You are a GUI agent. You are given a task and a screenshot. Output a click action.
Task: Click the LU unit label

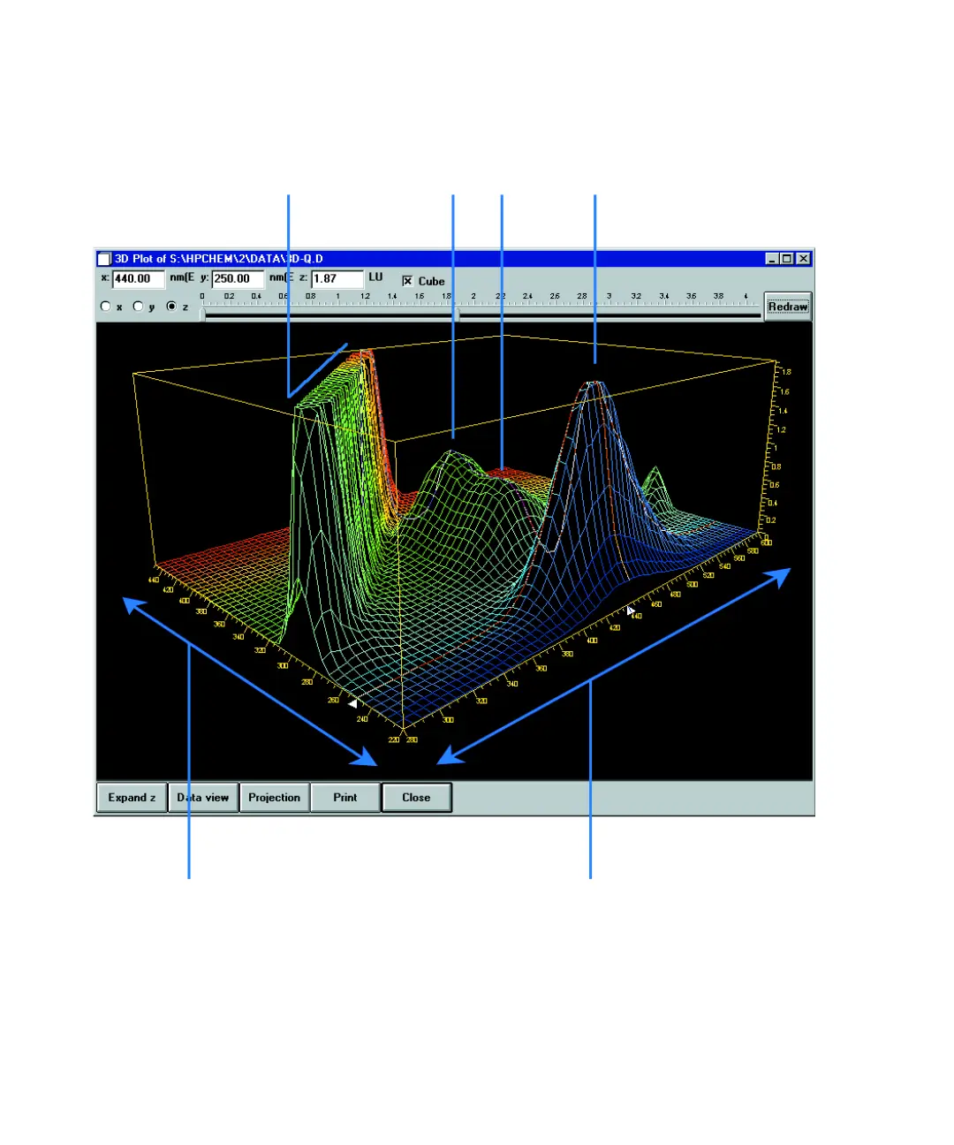pos(375,277)
